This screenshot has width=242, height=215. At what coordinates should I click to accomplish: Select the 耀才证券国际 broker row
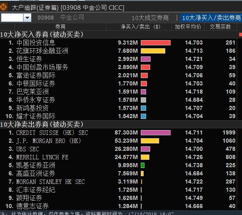(x=118, y=116)
